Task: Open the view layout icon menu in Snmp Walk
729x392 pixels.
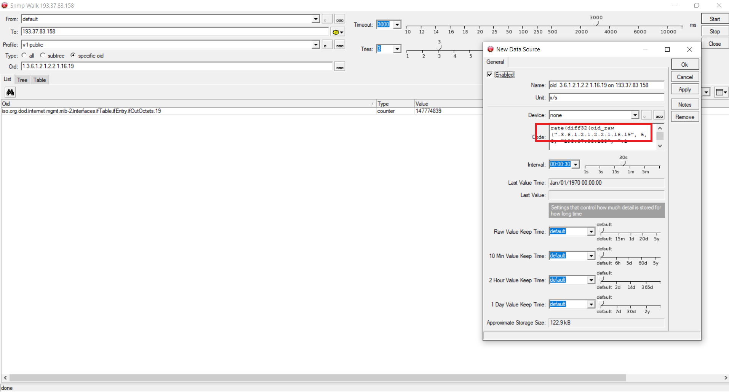Action: (721, 92)
